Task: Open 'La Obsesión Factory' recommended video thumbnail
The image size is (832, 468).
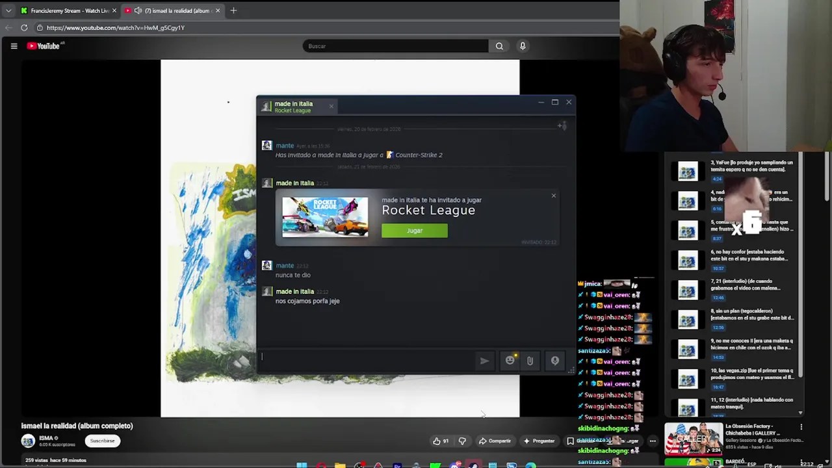Action: click(x=694, y=440)
